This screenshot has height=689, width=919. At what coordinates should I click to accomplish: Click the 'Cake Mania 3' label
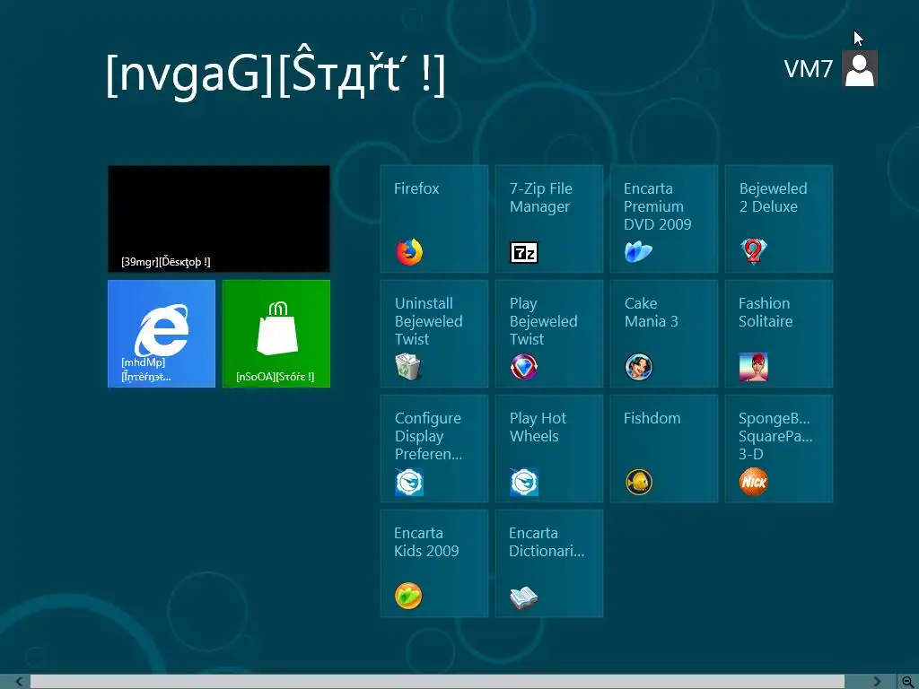[652, 312]
